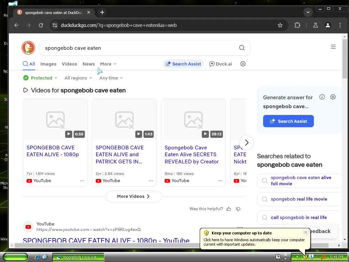Go back with browser back arrow
The image size is (349, 262).
coord(16,25)
